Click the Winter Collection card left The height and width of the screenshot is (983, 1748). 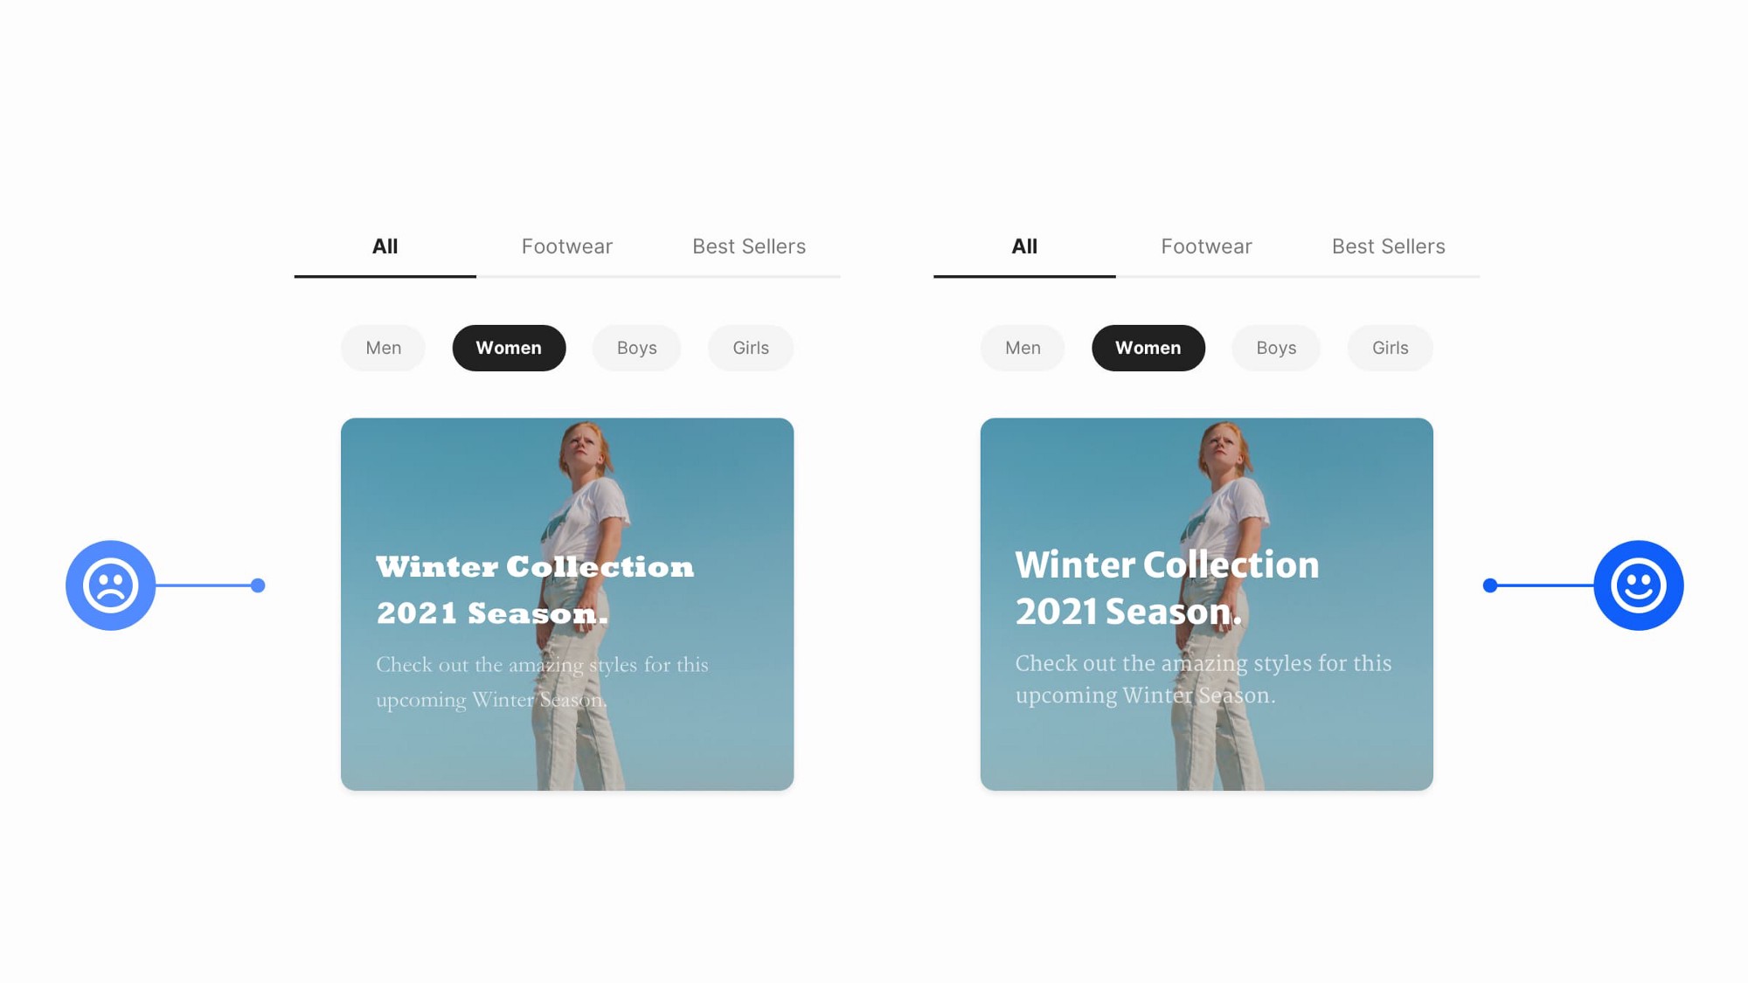coord(566,604)
